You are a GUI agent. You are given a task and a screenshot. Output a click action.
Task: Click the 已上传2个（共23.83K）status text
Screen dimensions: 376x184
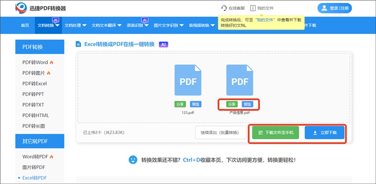pos(104,132)
